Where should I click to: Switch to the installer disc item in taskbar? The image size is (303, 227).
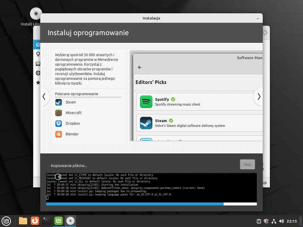(x=70, y=221)
